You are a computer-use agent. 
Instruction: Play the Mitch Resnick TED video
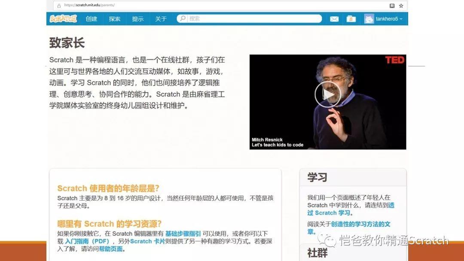tap(327, 94)
